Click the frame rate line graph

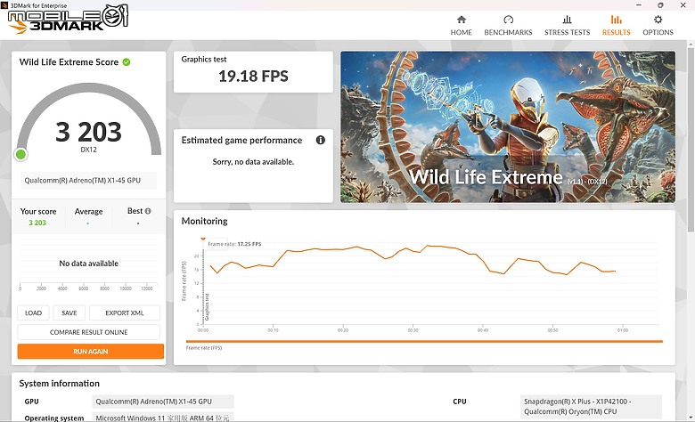coord(413,260)
